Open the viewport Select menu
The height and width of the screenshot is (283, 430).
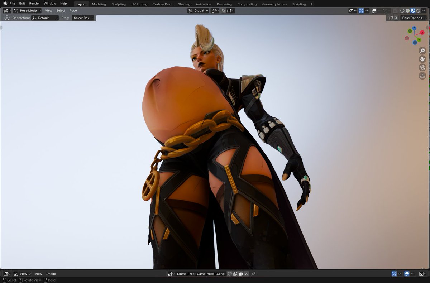tap(61, 11)
